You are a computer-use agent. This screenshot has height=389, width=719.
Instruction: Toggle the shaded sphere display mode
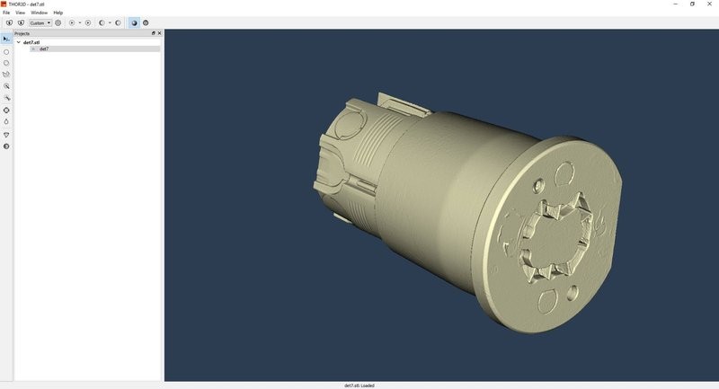134,22
